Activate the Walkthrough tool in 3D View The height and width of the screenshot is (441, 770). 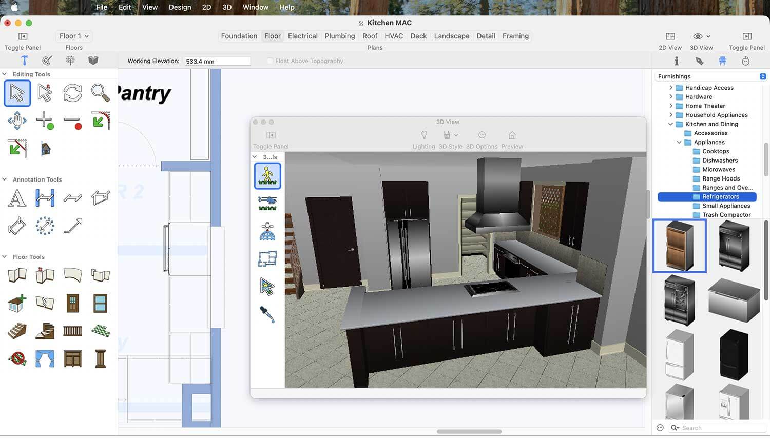(267, 175)
